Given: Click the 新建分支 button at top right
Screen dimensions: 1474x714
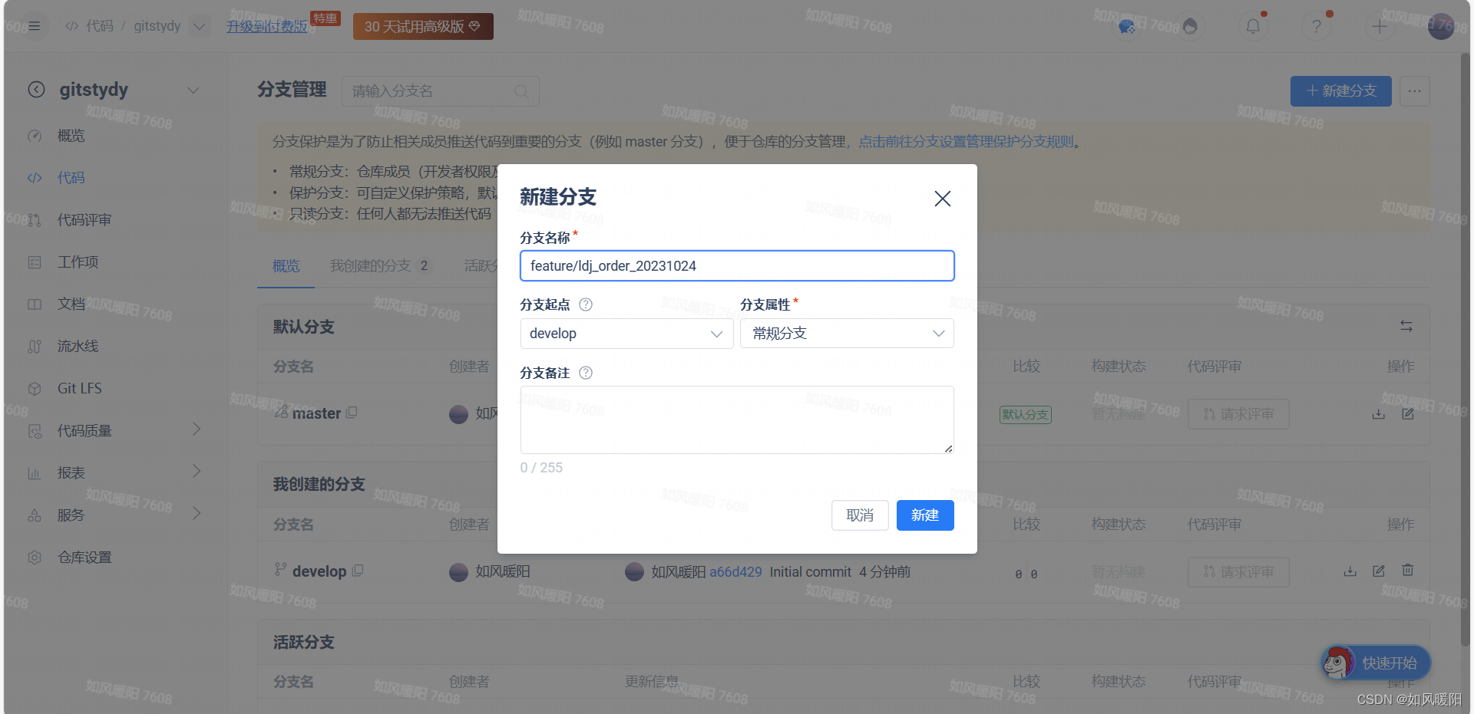Looking at the screenshot, I should (1340, 91).
